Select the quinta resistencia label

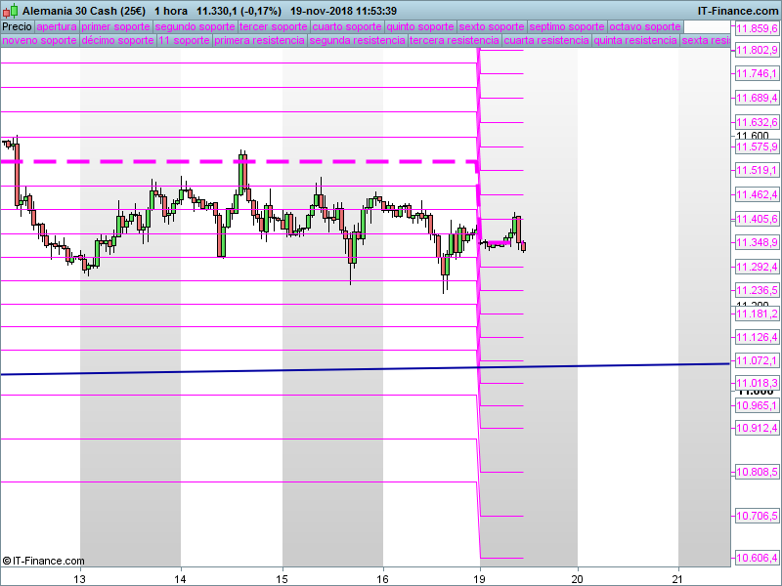635,40
